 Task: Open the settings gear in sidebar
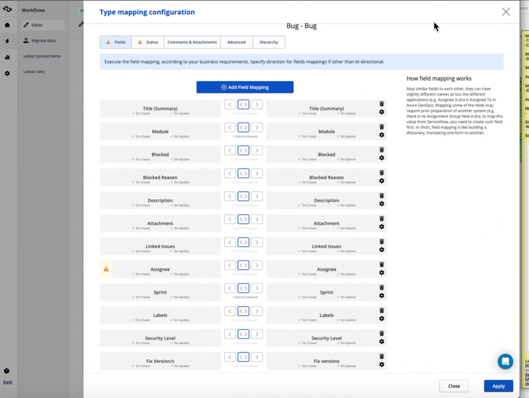tap(7, 73)
